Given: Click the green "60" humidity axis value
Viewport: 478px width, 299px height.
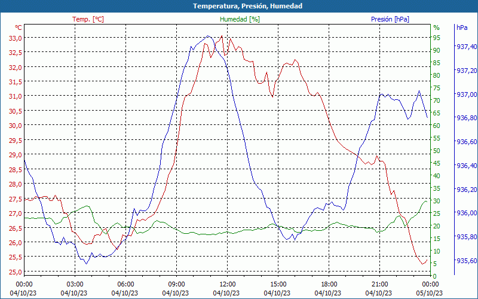Looking at the screenshot, I should (437, 126).
